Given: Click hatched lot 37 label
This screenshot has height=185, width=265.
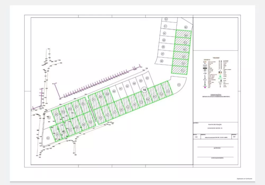Looking at the screenshot, I should [x=93, y=100].
